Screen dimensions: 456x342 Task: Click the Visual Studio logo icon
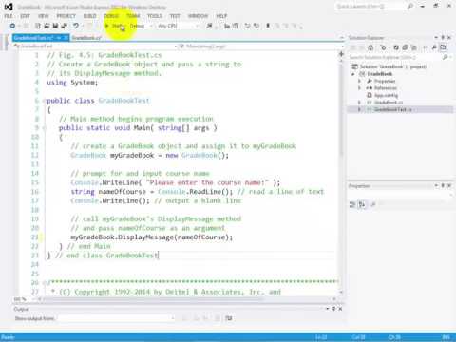[x=9, y=7]
